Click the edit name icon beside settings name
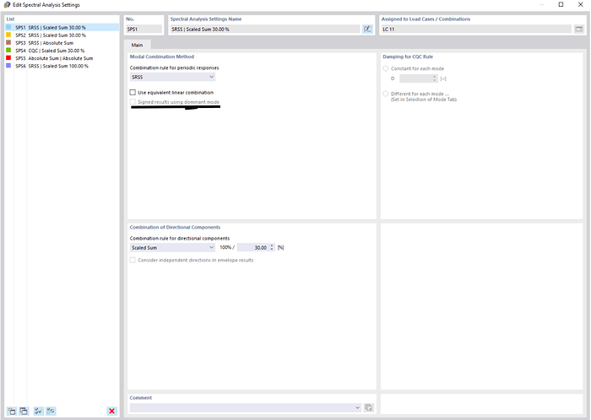The width and height of the screenshot is (591, 420). pyautogui.click(x=367, y=29)
